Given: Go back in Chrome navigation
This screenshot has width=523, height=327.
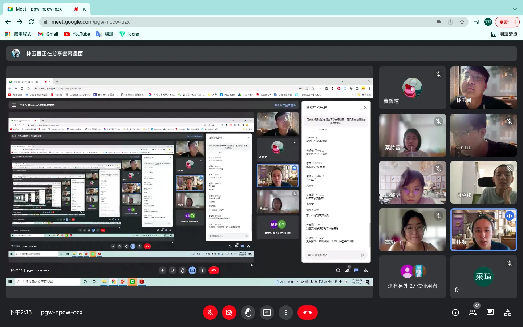Looking at the screenshot, I should pos(8,22).
